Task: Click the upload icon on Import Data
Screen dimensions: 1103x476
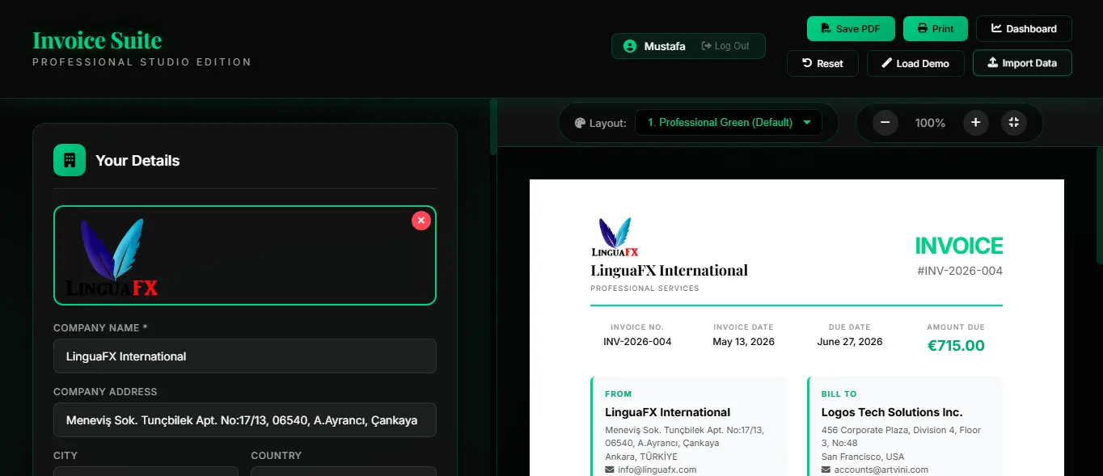Action: pyautogui.click(x=992, y=63)
